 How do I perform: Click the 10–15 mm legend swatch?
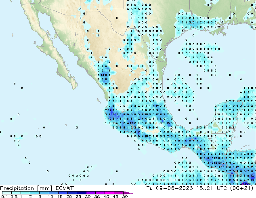click(54, 193)
